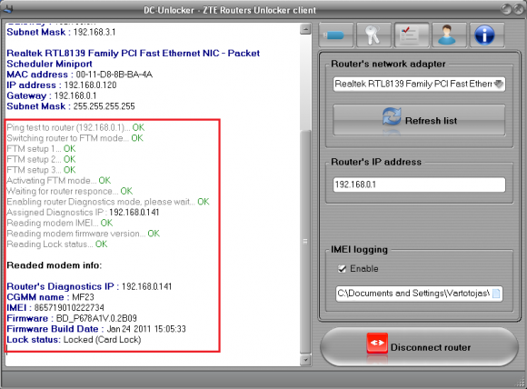This screenshot has height=389, width=527.
Task: Click the 'Switching router to FTM mode' line
Action: tap(75, 138)
